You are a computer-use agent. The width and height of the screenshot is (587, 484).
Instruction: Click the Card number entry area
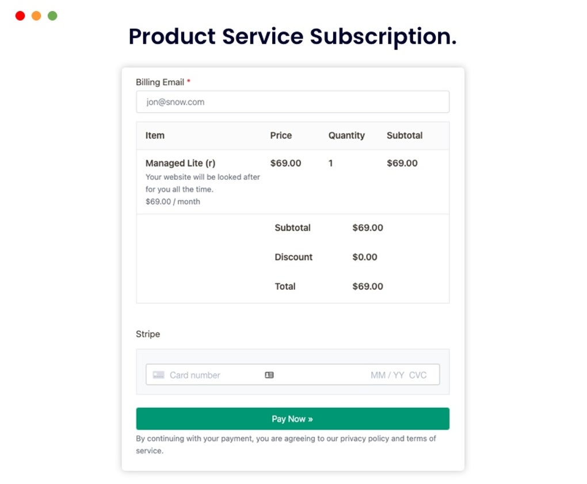(x=196, y=375)
